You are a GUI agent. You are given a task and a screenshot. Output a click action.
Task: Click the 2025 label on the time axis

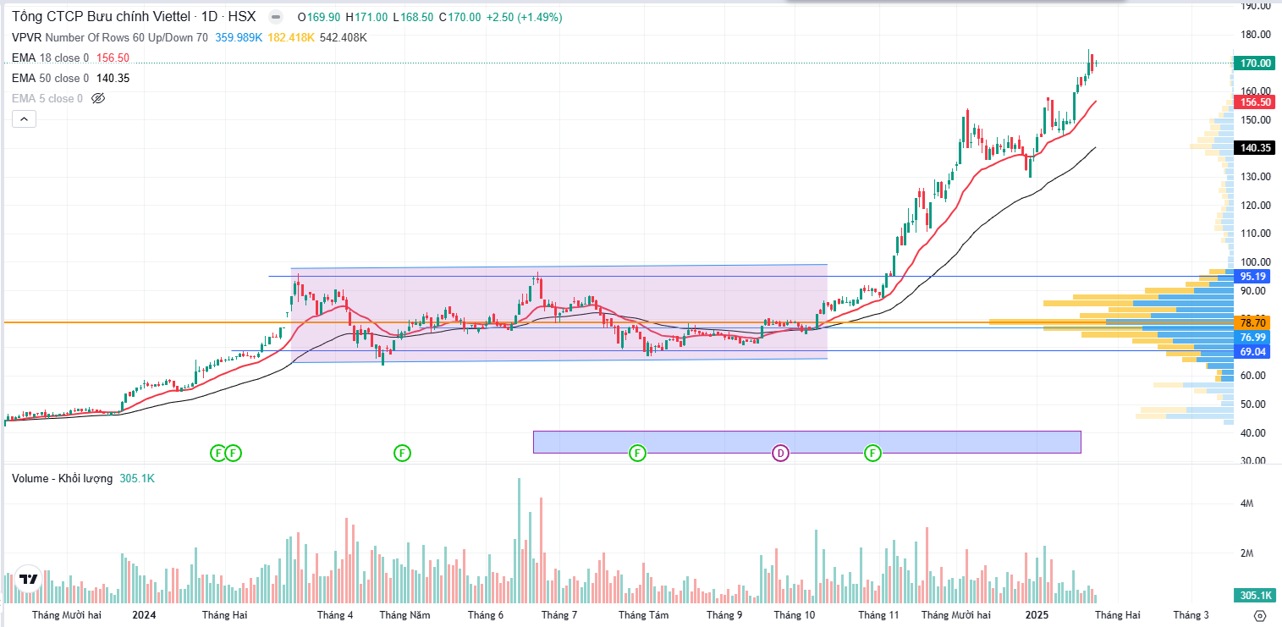click(x=1038, y=615)
